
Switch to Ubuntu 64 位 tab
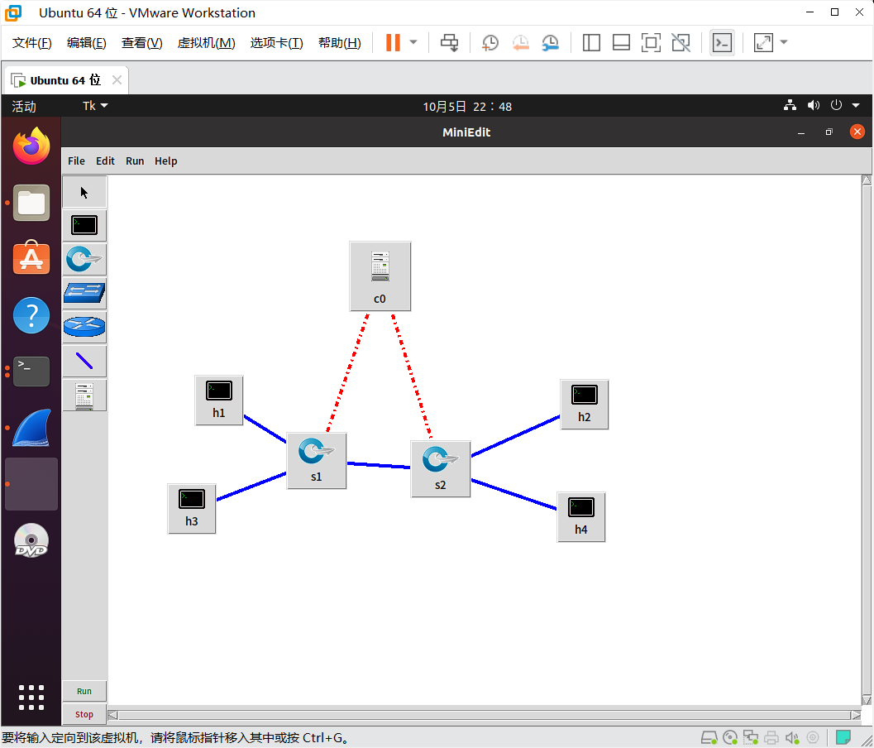point(65,80)
